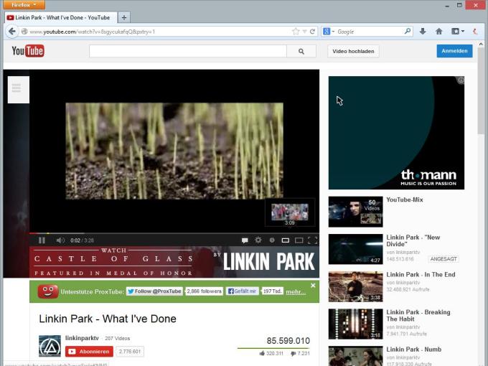Image resolution: width=488 pixels, height=366 pixels.
Task: Switch player to small size mode
Action: point(286,240)
